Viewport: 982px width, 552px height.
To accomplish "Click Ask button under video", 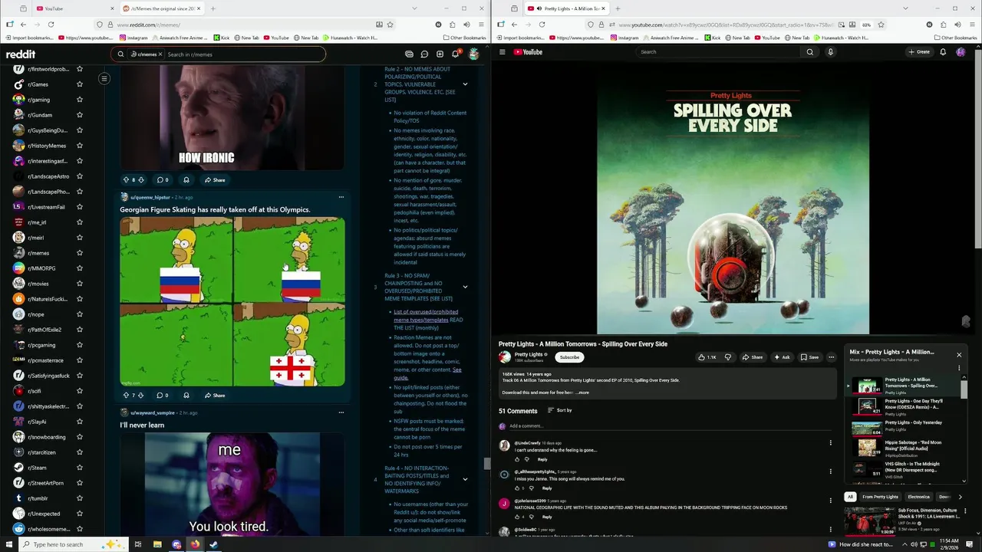I will (x=782, y=357).
